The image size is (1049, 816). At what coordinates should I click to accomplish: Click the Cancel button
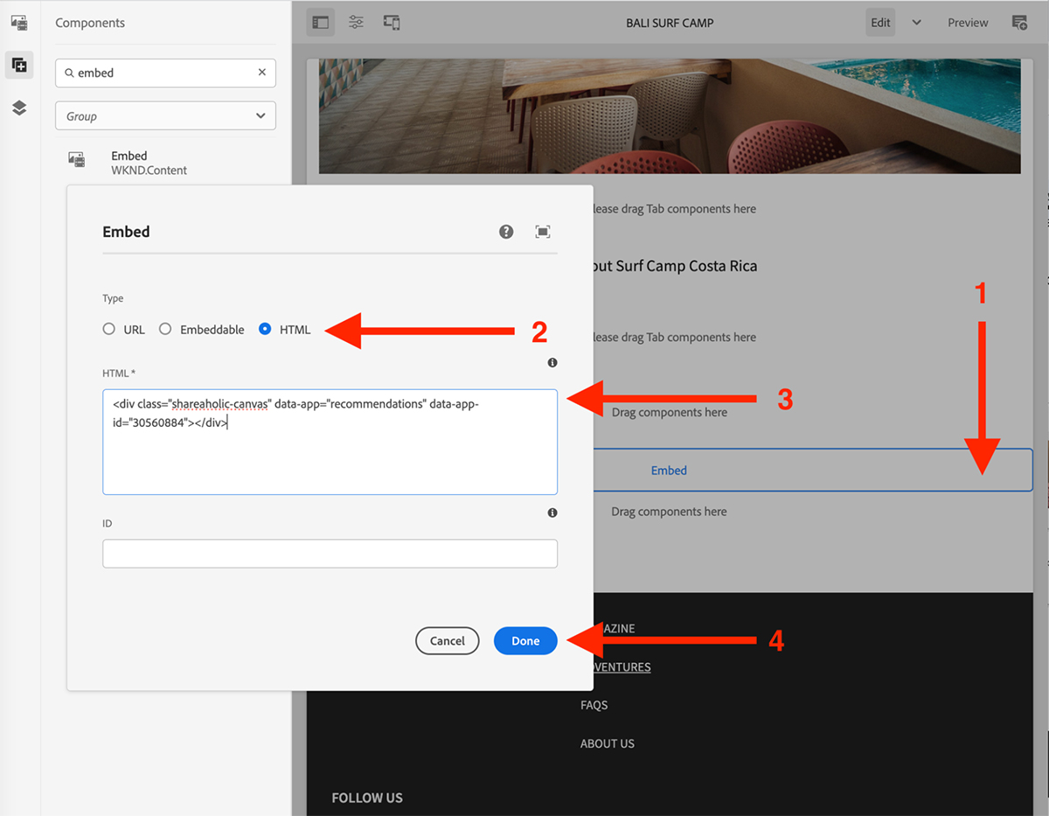pos(448,641)
